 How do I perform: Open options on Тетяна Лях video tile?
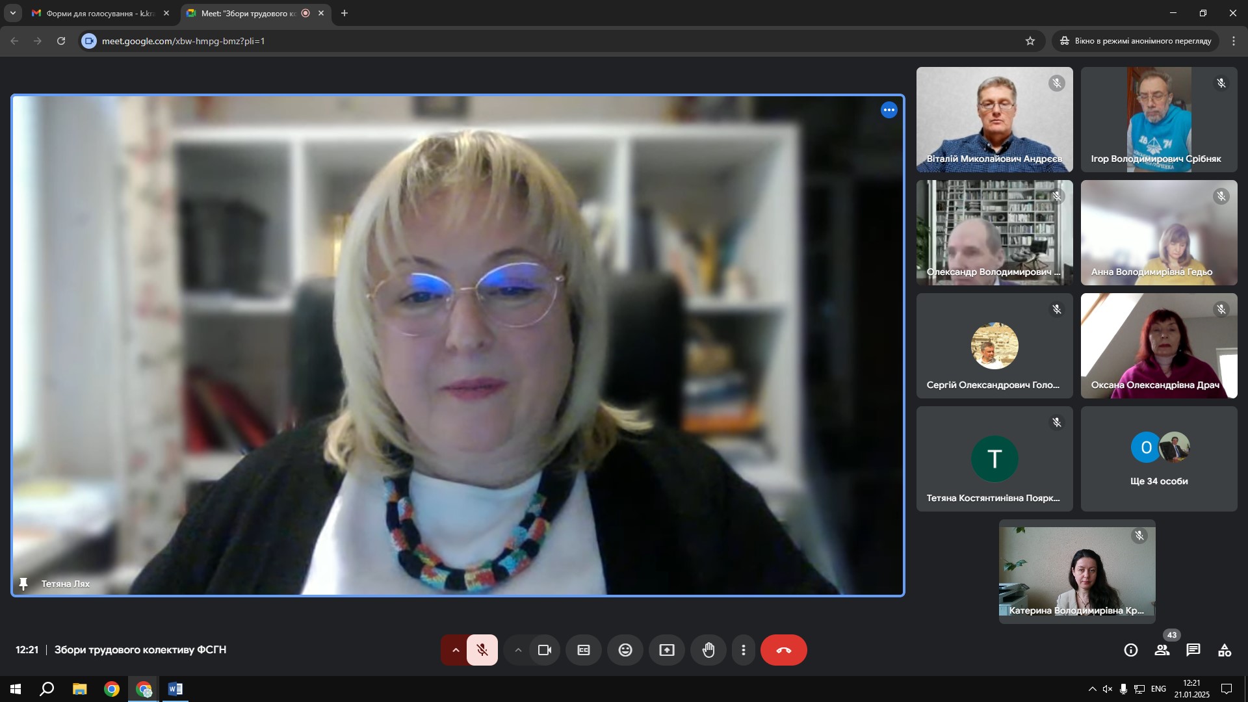[x=889, y=110]
